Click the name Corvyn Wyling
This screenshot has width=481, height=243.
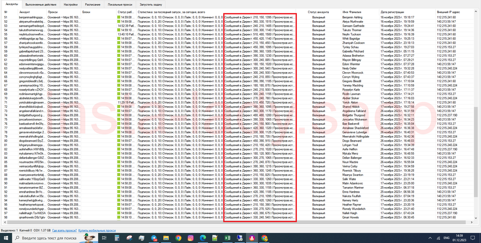point(351,77)
